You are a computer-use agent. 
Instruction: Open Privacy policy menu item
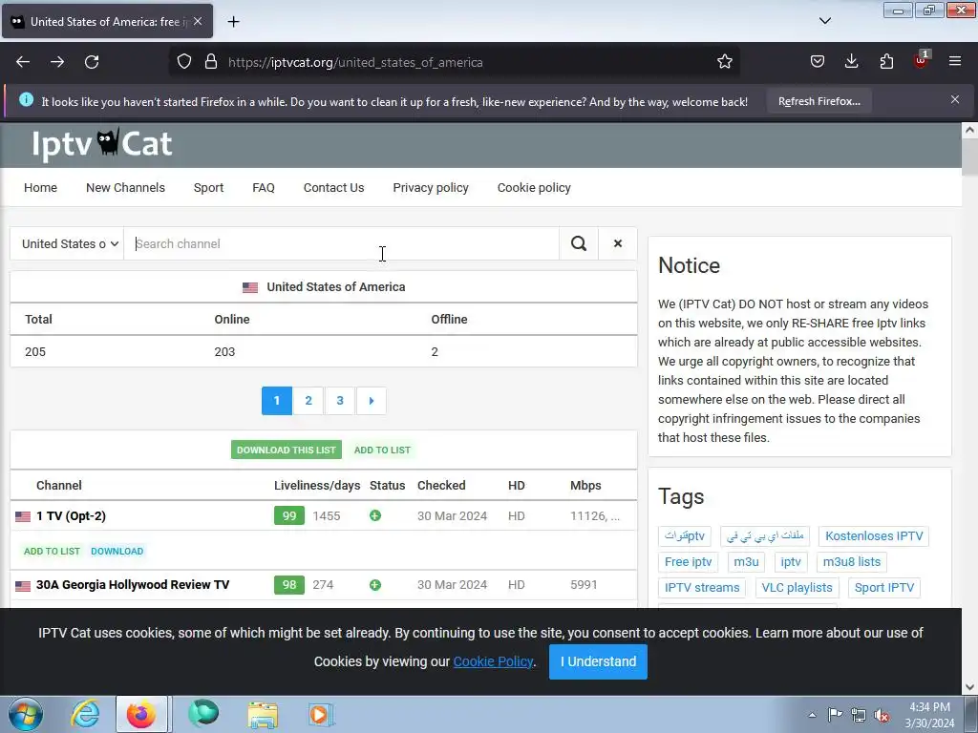431,188
